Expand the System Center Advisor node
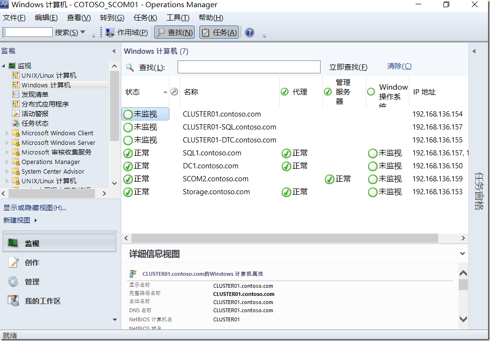This screenshot has width=490, height=341. 7,171
